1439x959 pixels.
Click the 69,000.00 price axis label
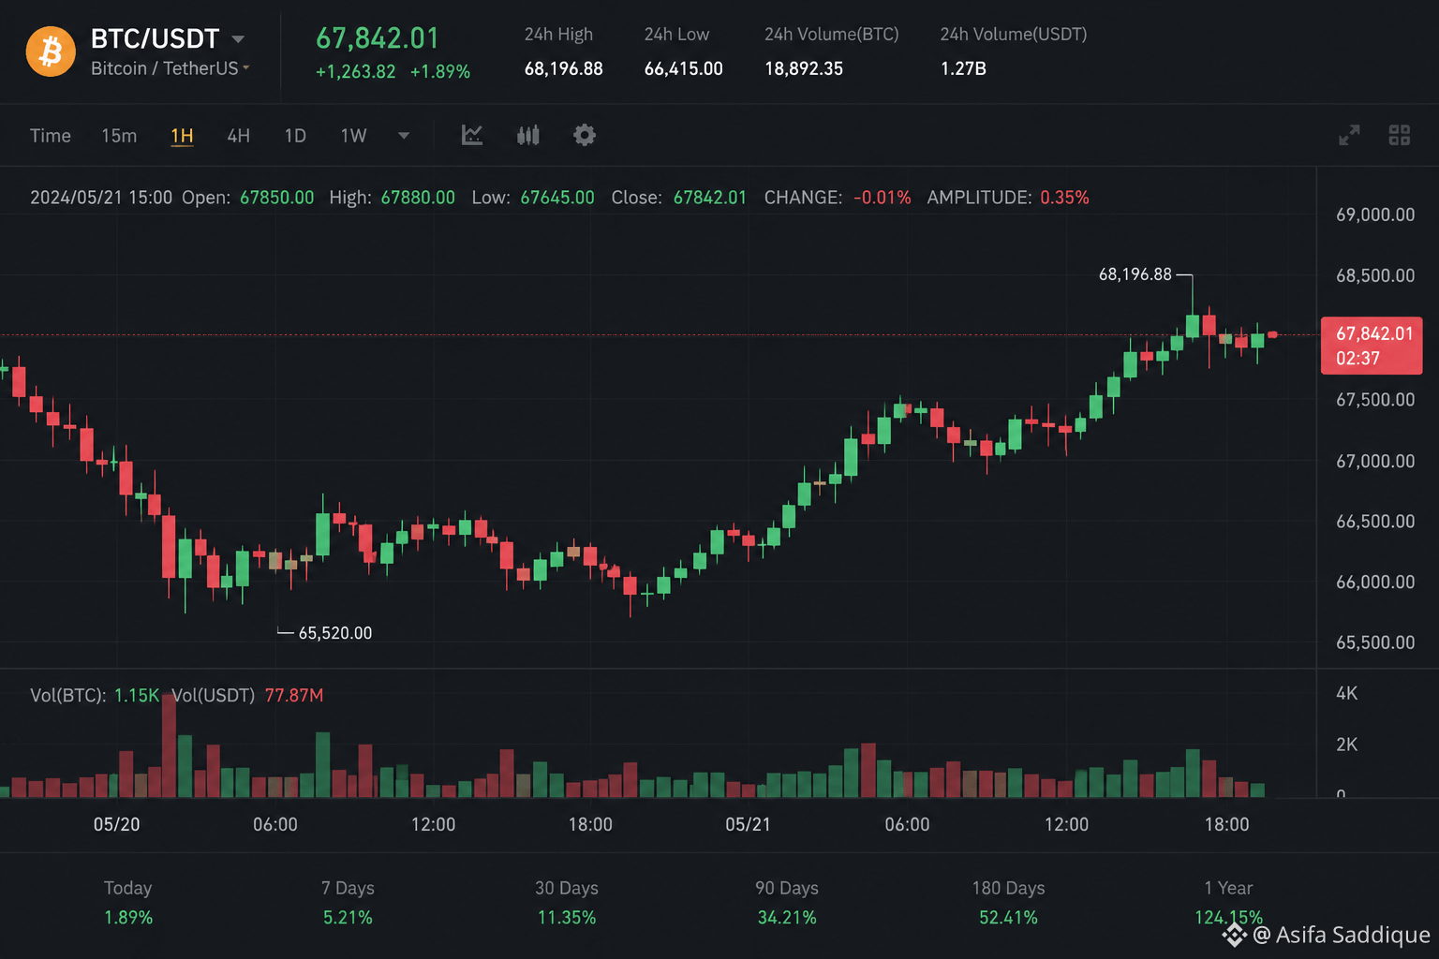point(1375,214)
